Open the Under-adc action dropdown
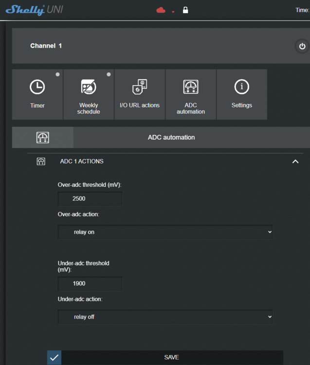Image resolution: width=310 pixels, height=365 pixels. coord(165,317)
